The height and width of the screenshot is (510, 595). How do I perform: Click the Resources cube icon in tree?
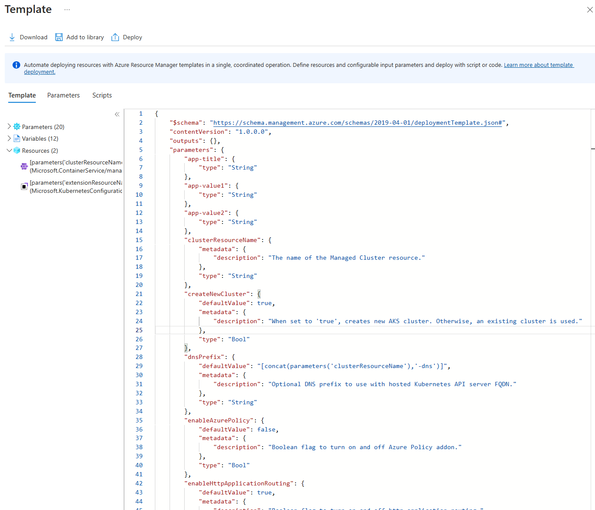click(17, 151)
